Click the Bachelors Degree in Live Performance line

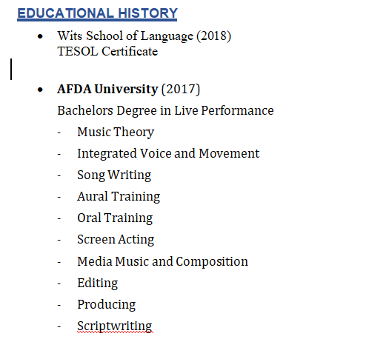point(165,110)
